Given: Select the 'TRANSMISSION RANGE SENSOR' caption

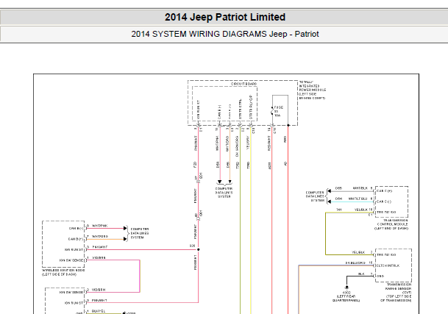Looking at the screenshot, I should pyautogui.click(x=396, y=292).
